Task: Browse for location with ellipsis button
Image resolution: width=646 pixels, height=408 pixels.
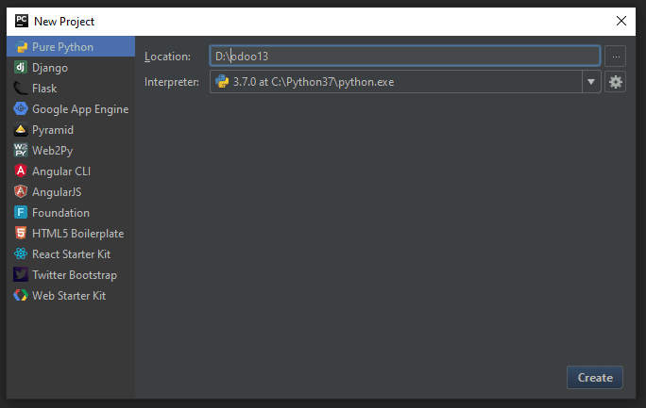Action: point(616,57)
